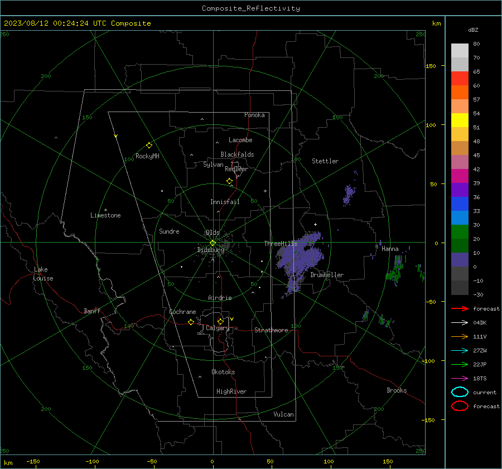This screenshot has height=469, width=502.
Task: Select the 39 dBZ magenta color swatch
Action: click(x=460, y=176)
